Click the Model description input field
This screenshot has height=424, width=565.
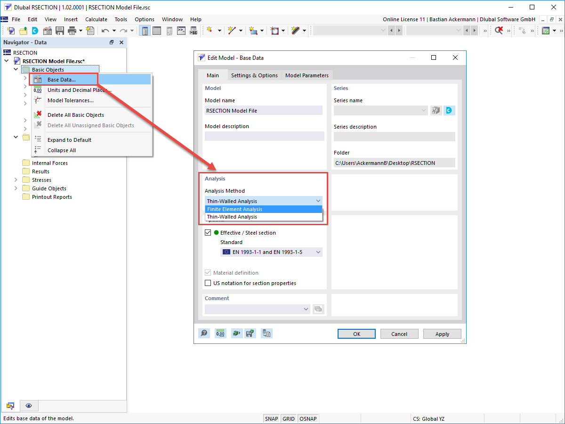point(265,136)
